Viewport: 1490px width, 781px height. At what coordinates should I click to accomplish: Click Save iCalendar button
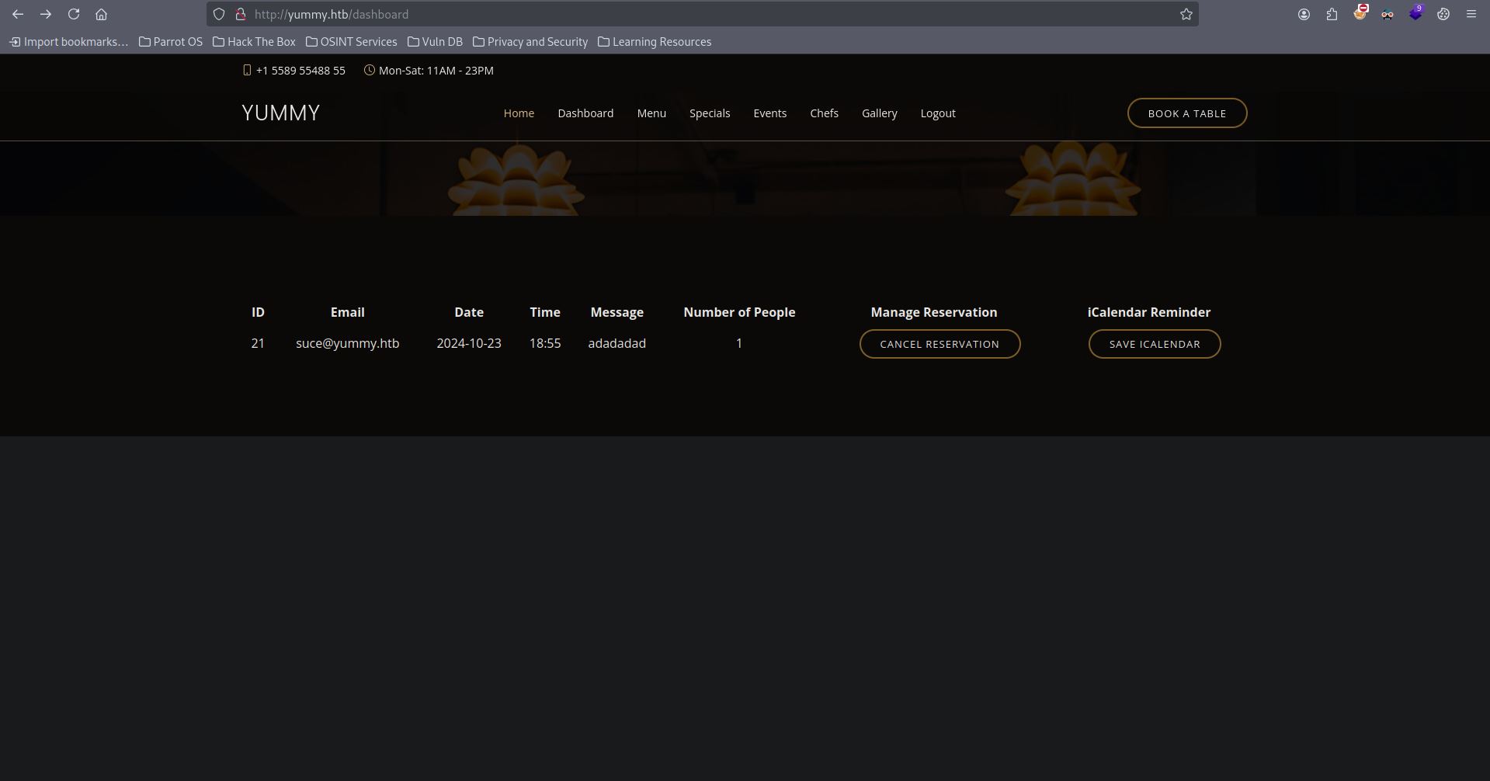click(1154, 344)
